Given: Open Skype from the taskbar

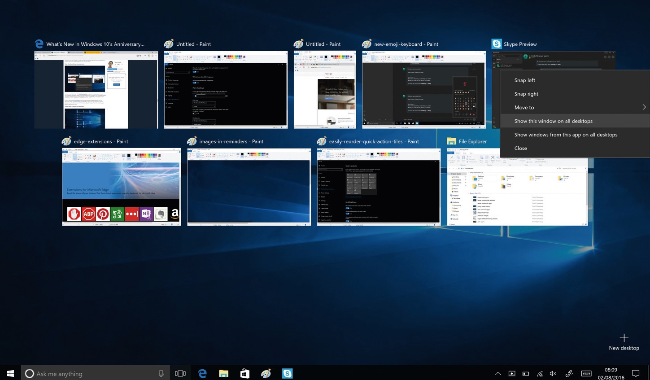Looking at the screenshot, I should pos(287,373).
